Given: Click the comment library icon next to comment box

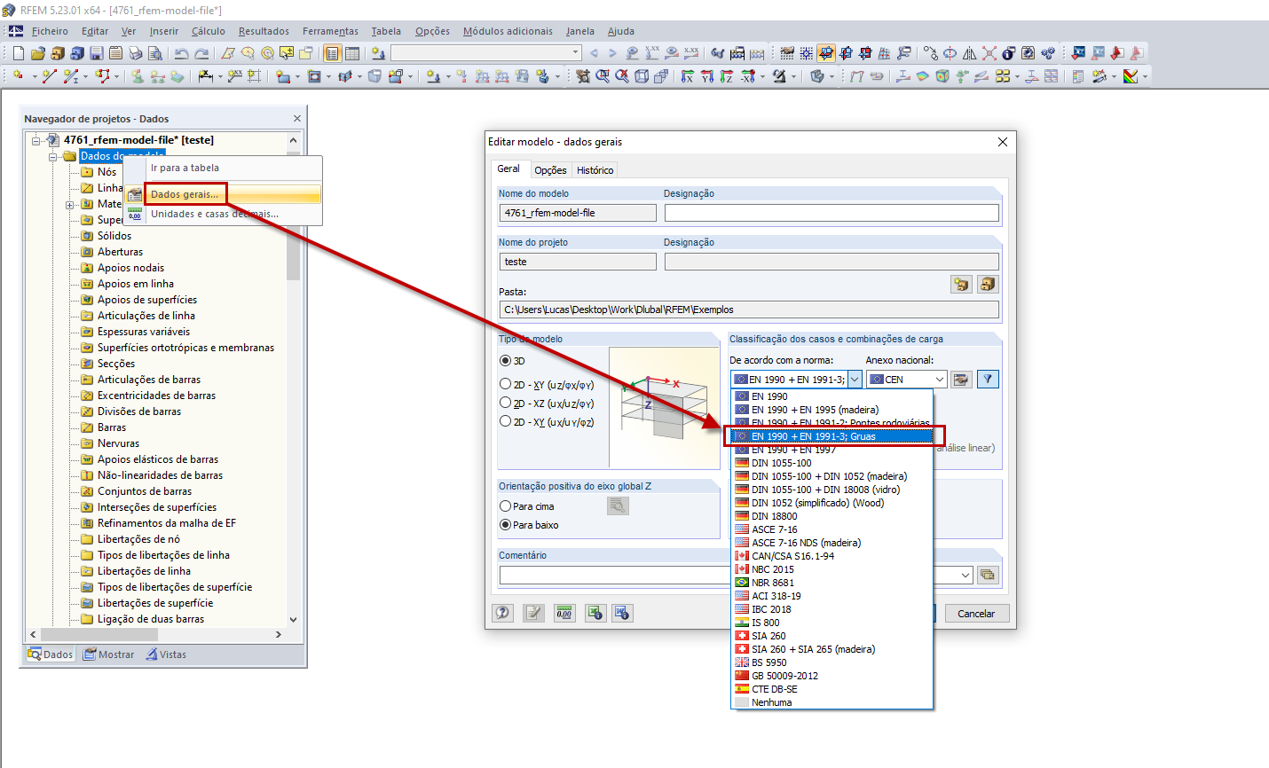Looking at the screenshot, I should pyautogui.click(x=987, y=575).
